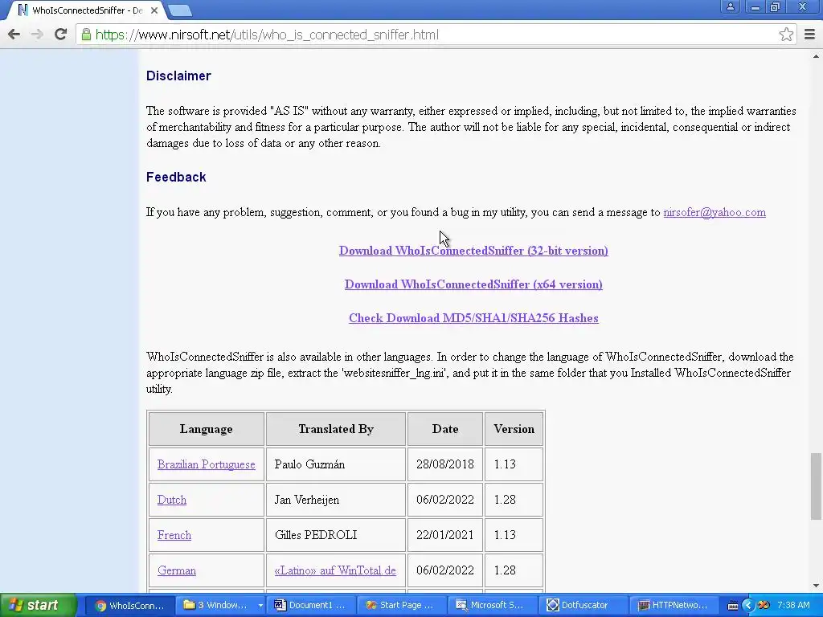The image size is (823, 617).
Task: Click the tray icon next to the clock
Action: 764,606
